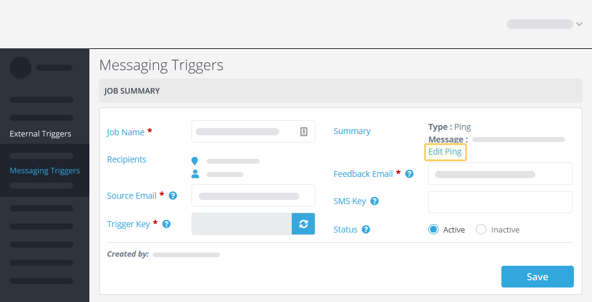The height and width of the screenshot is (302, 592).
Task: Expand the user account dropdown chevron
Action: (x=579, y=24)
